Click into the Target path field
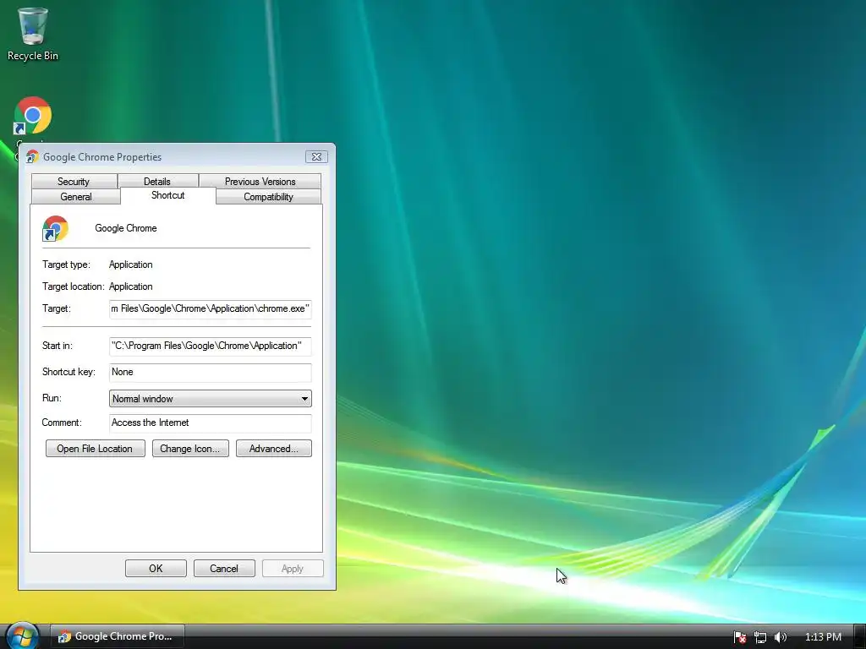Image resolution: width=866 pixels, height=649 pixels. [211, 308]
